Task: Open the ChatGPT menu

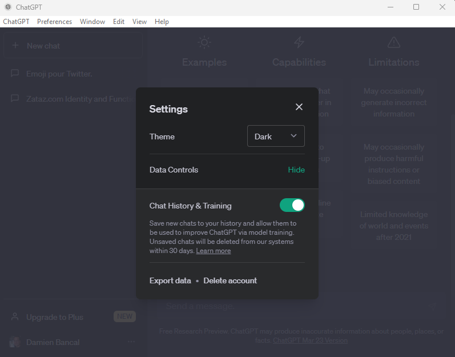Action: (16, 22)
